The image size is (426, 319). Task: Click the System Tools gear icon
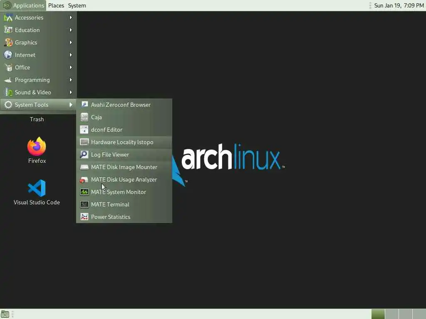[8, 105]
